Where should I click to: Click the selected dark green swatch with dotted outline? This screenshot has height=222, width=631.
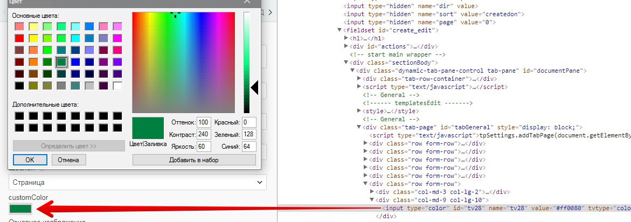[x=61, y=62]
